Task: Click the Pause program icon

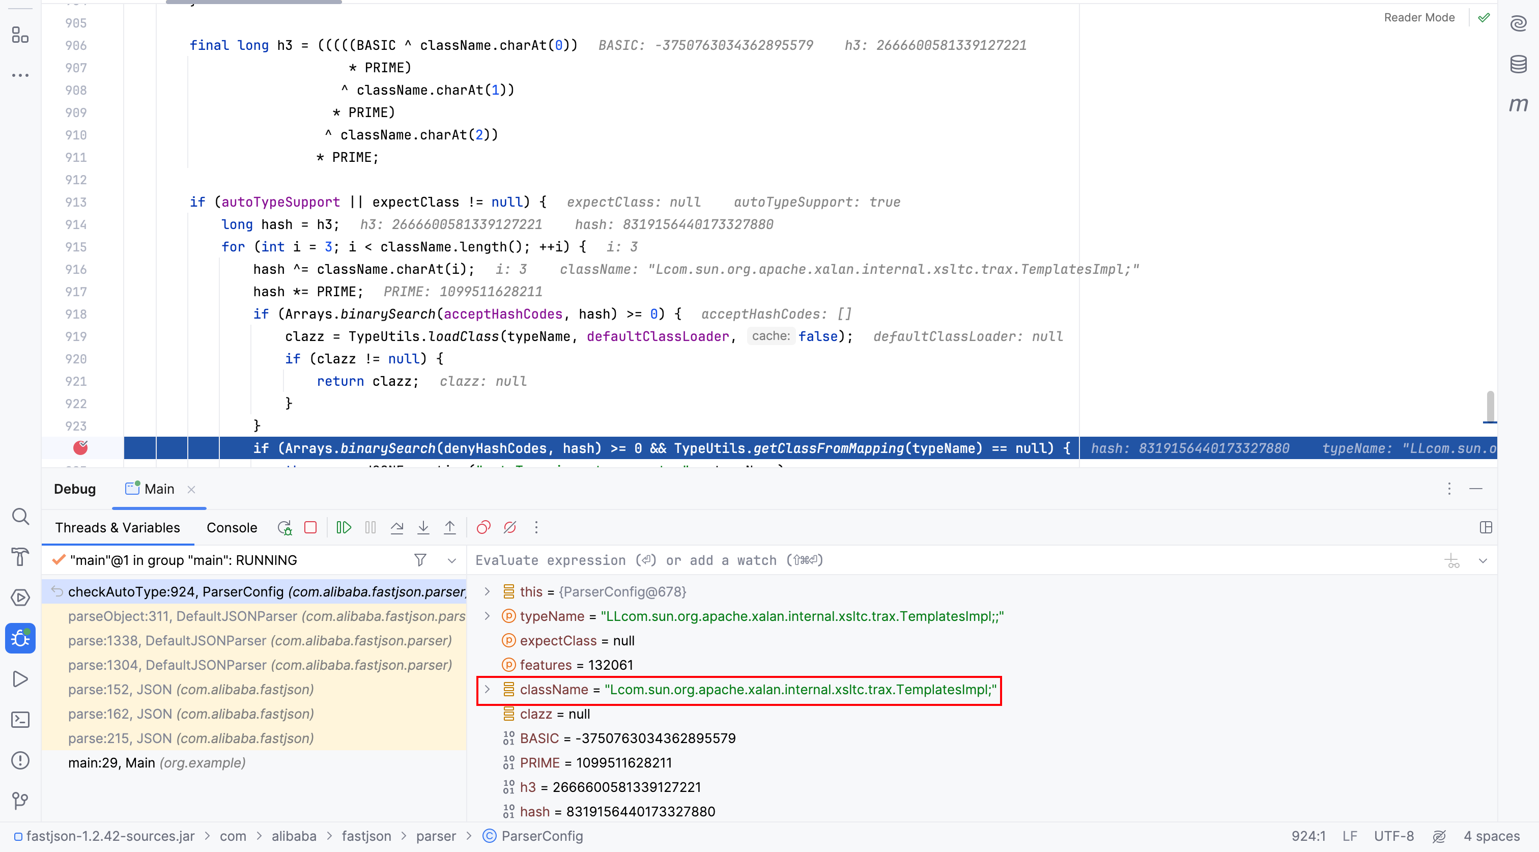Action: (370, 528)
